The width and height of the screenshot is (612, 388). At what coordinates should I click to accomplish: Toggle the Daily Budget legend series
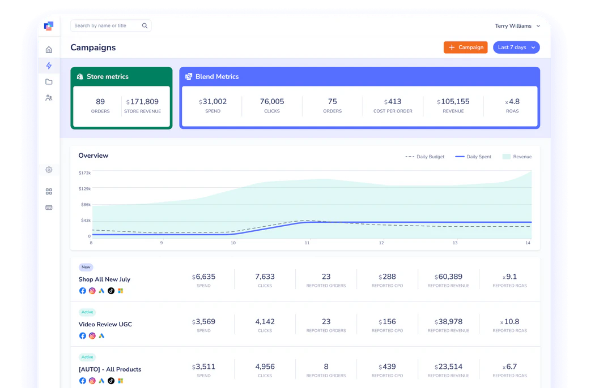tap(425, 157)
